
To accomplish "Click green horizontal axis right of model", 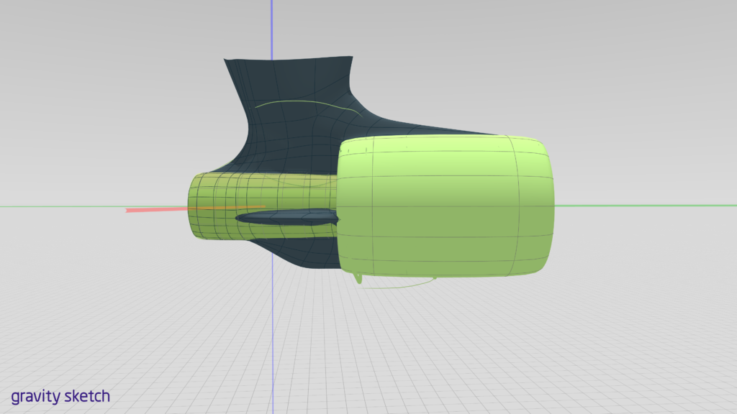I will click(648, 206).
